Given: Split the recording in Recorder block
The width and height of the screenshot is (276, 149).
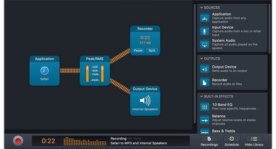Looking at the screenshot, I should 152,50.
